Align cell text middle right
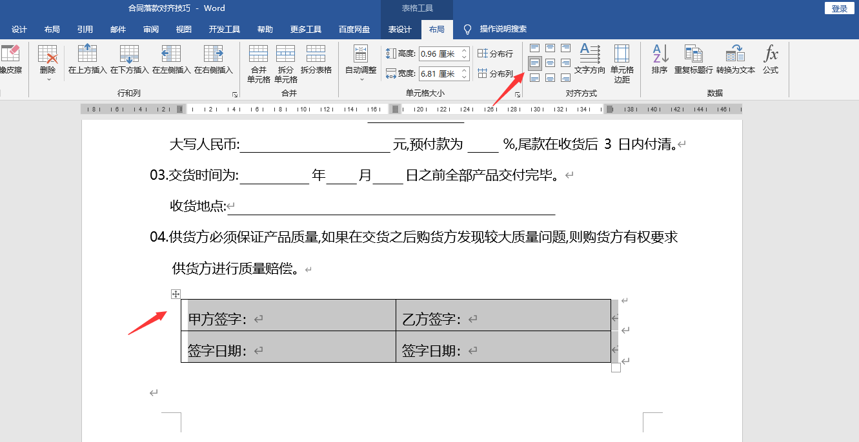Viewport: 859px width, 442px height. 565,63
